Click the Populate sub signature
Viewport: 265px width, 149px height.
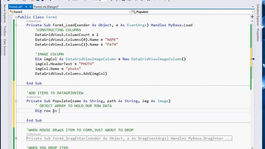coord(99,101)
